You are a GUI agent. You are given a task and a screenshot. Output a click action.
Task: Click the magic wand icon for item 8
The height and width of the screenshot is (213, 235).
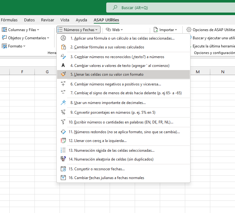(x=63, y=102)
